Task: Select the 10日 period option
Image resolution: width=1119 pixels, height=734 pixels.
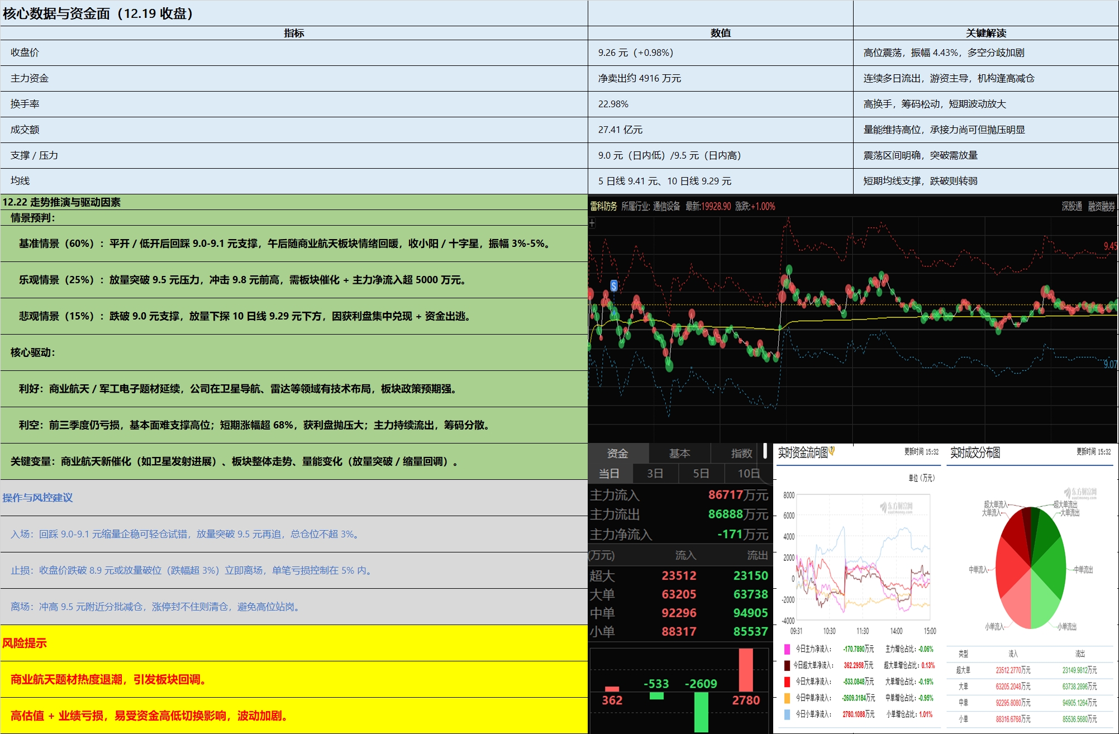Action: coord(748,474)
